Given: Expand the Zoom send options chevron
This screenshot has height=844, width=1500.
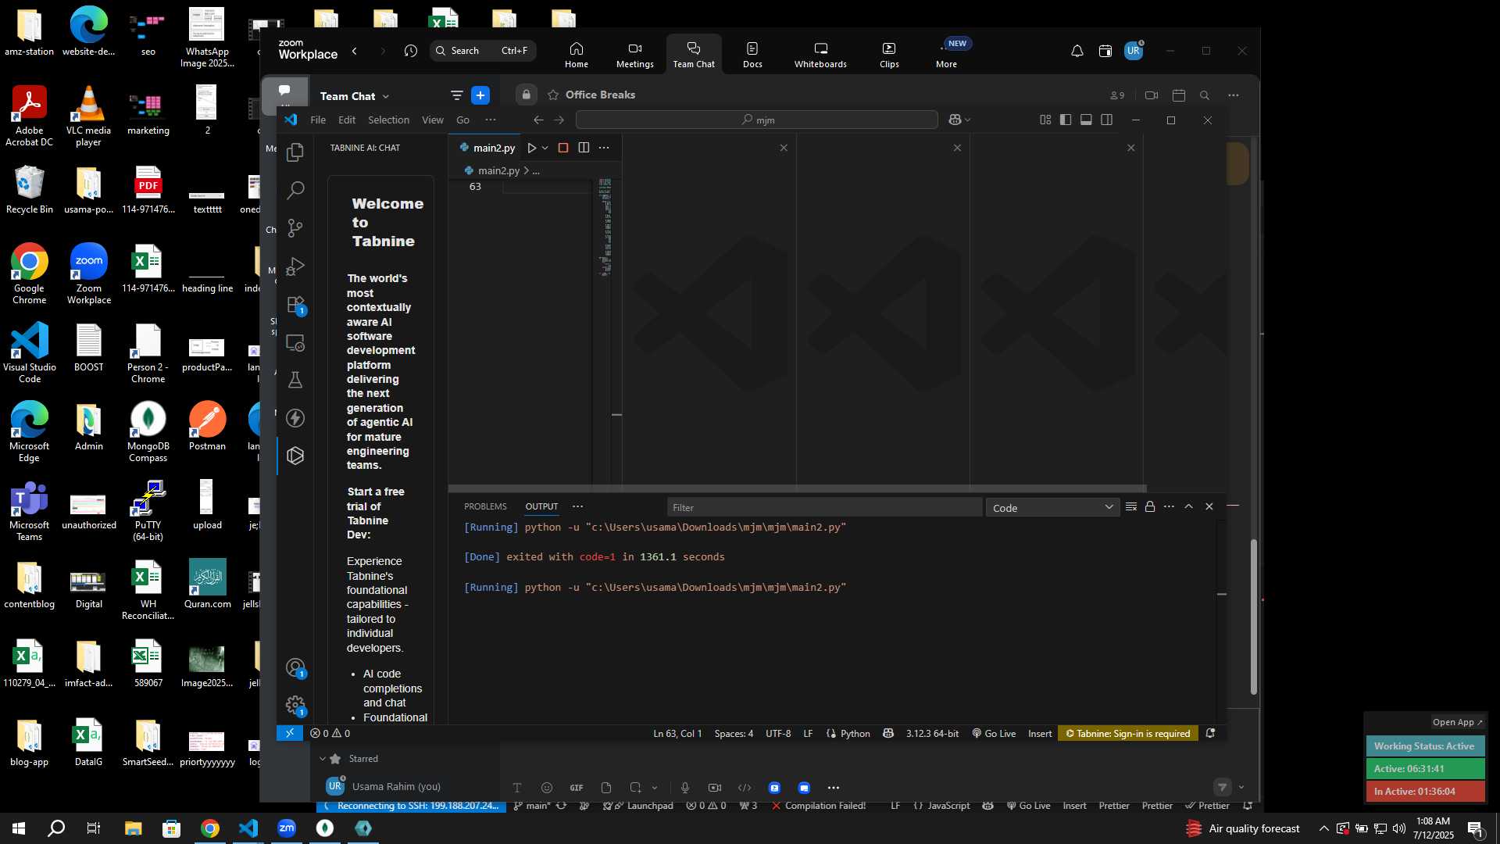Looking at the screenshot, I should pos(1241,788).
